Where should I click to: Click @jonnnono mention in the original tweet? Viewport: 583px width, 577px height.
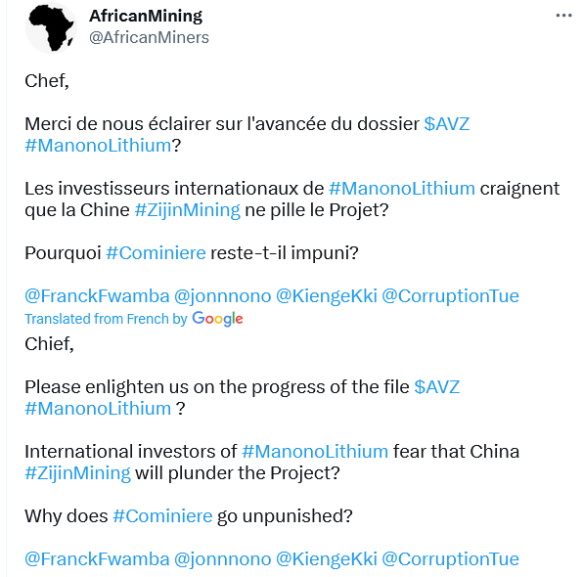223,296
